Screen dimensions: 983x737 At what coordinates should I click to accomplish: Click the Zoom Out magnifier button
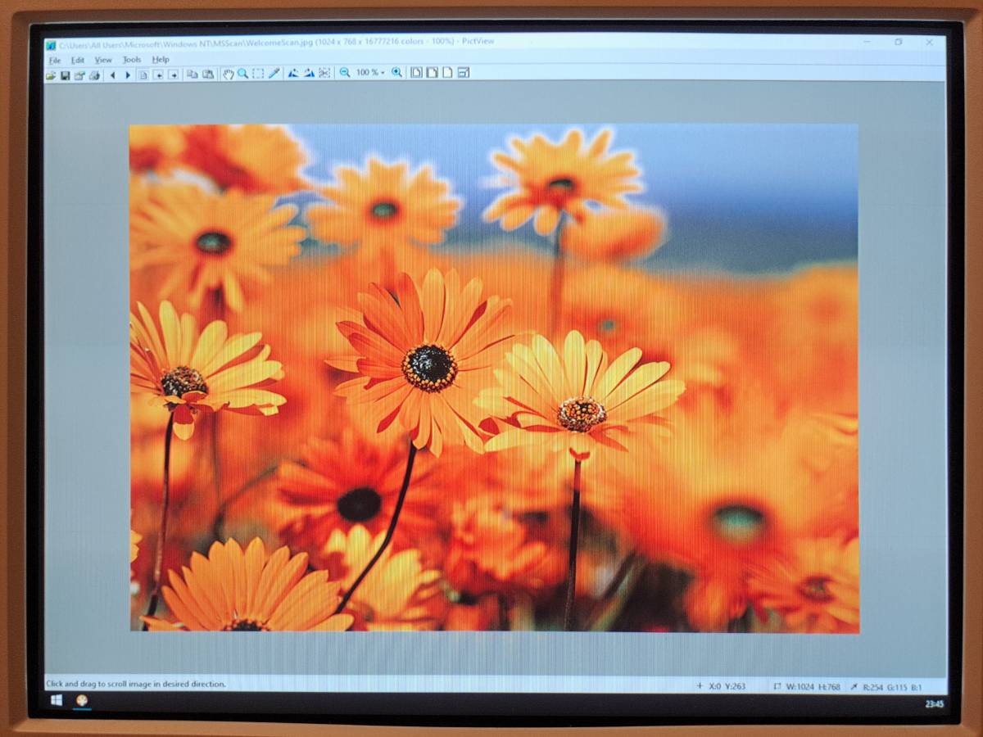(345, 73)
